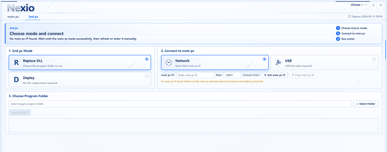387x152 pixels.
Task: Click 'USB link cable required' text
Action: pos(298,66)
